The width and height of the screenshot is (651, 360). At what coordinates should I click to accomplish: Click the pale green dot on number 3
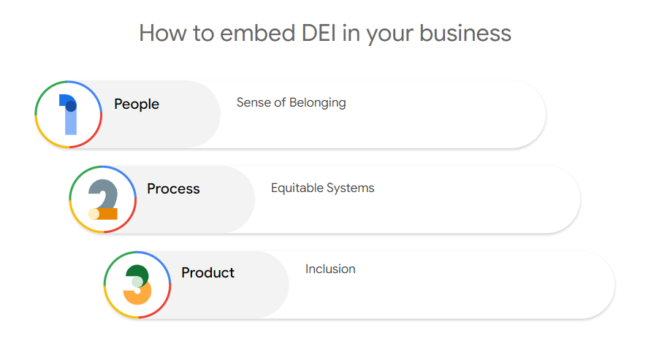pos(137,282)
